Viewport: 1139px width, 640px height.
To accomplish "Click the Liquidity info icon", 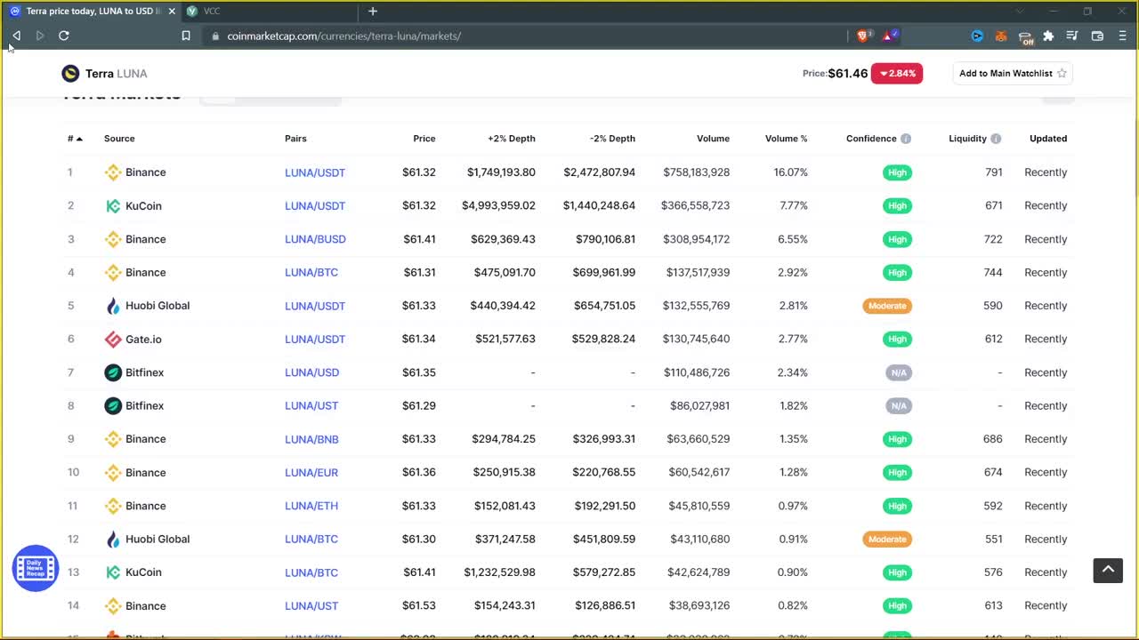I will pos(996,139).
